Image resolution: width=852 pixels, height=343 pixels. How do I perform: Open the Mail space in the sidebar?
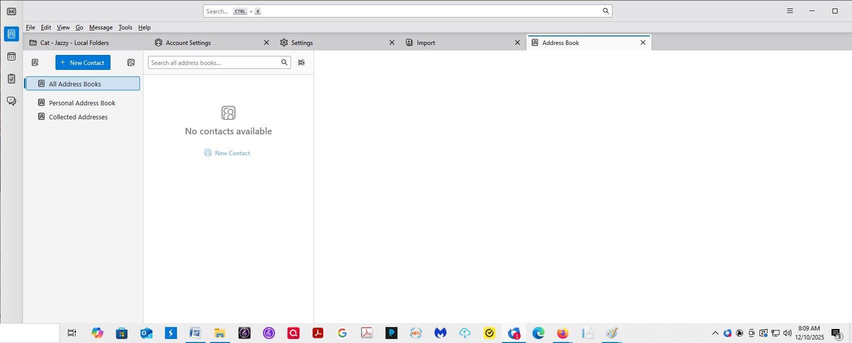(11, 11)
